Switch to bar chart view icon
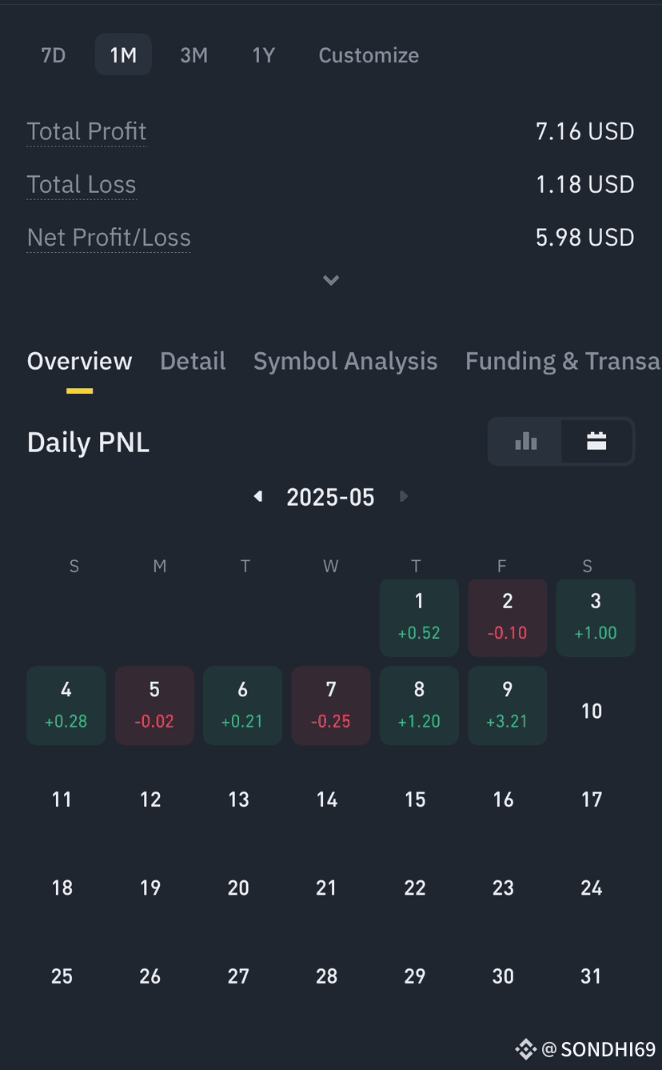Screen dimensions: 662x1070 click(525, 441)
